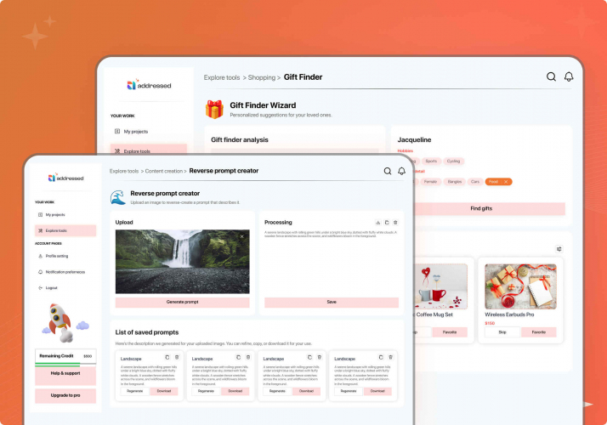Click Help & support in the sidebar
Image resolution: width=607 pixels, height=425 pixels.
click(65, 374)
